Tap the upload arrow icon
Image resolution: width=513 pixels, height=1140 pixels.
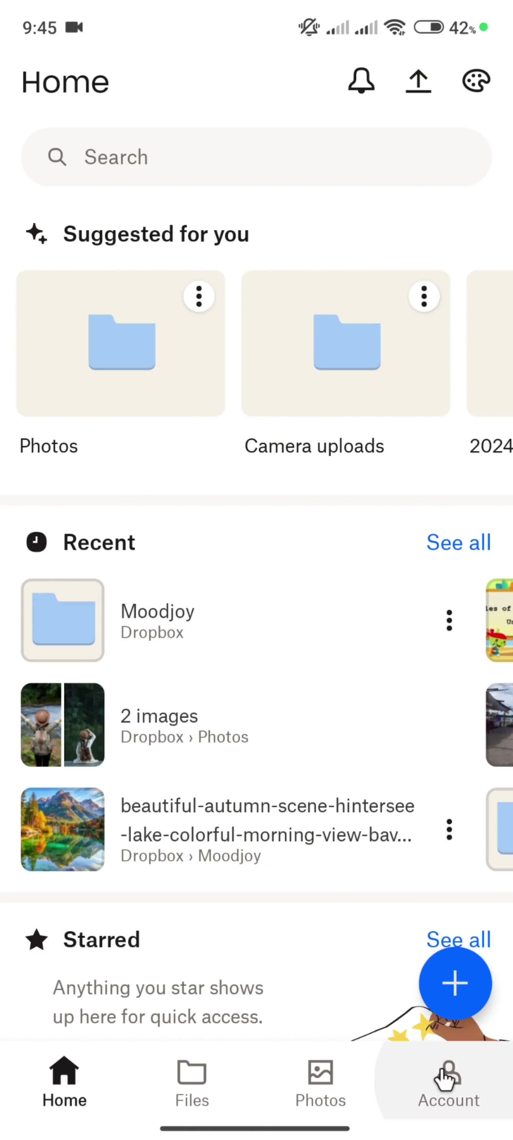(418, 82)
